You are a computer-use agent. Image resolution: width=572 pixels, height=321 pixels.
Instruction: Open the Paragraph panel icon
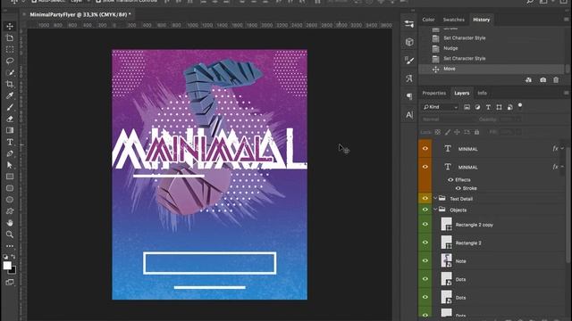(409, 96)
